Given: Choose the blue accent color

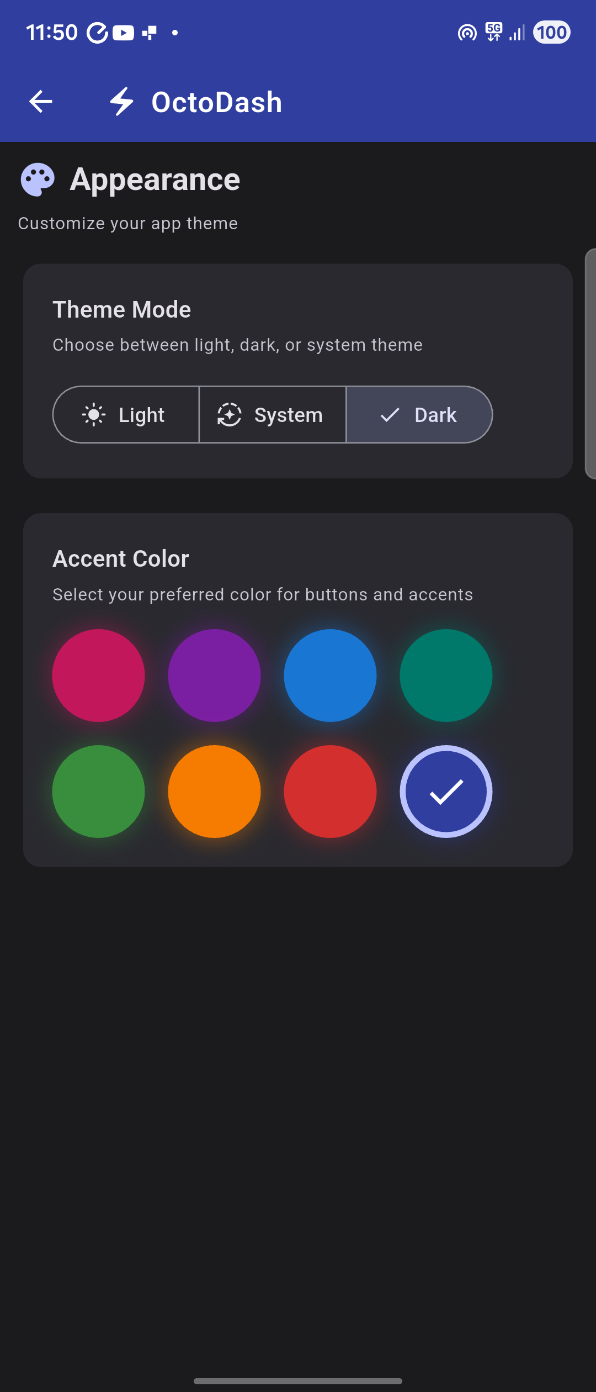Looking at the screenshot, I should [330, 676].
